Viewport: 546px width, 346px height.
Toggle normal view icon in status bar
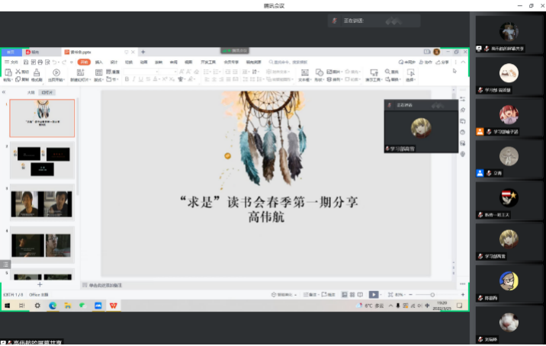pyautogui.click(x=344, y=294)
